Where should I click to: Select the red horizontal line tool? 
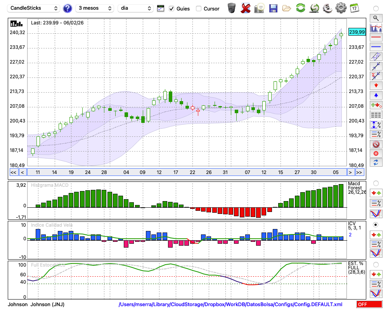pos(376,38)
